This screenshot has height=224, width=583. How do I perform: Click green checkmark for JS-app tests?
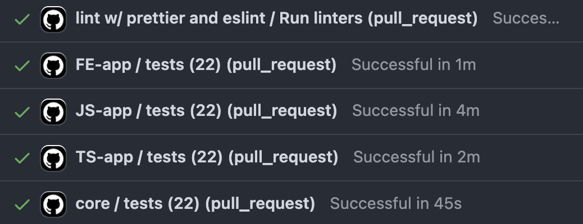click(22, 111)
